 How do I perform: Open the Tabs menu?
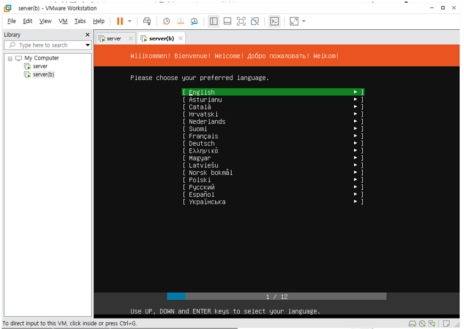pos(80,21)
